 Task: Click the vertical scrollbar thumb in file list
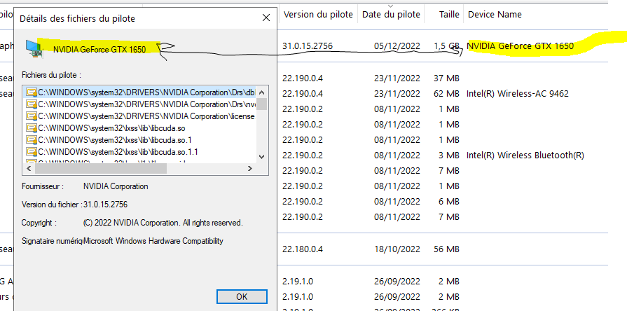coord(261,104)
